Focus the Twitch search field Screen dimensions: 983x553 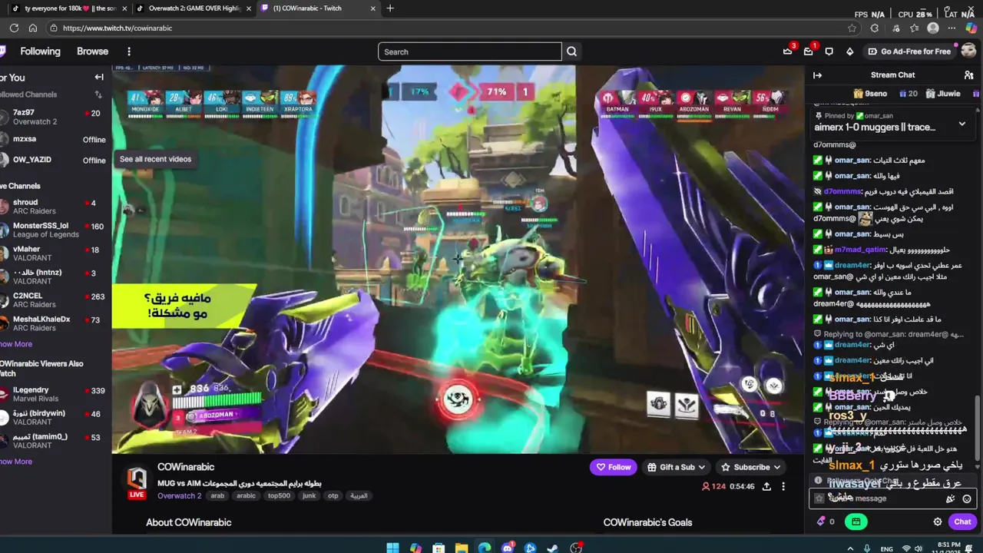470,51
